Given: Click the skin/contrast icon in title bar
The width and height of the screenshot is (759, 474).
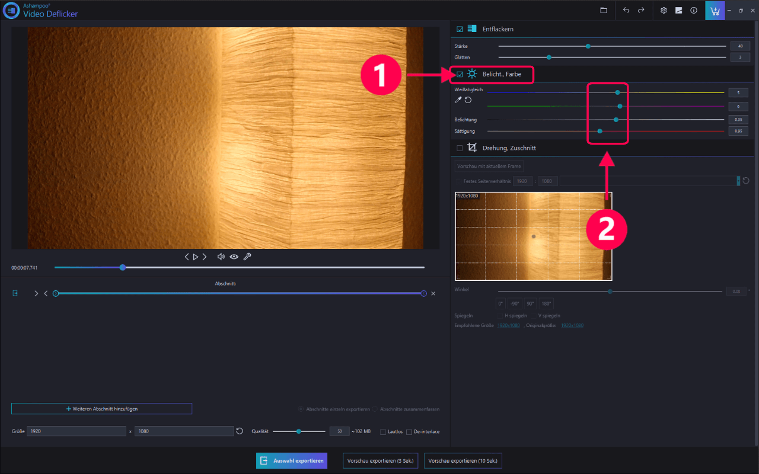Looking at the screenshot, I should point(678,11).
